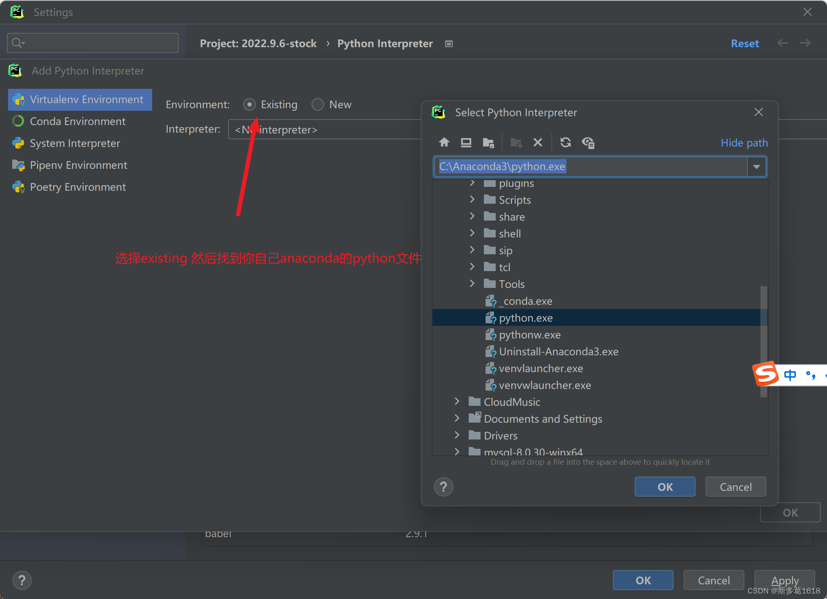
Task: Delete selected file toolbar icon
Action: point(538,143)
